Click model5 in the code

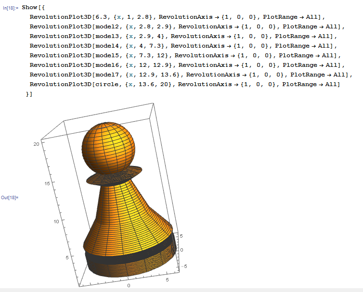tap(107, 55)
